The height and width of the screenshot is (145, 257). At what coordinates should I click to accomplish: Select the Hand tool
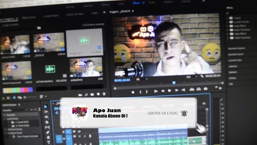(x=48, y=137)
